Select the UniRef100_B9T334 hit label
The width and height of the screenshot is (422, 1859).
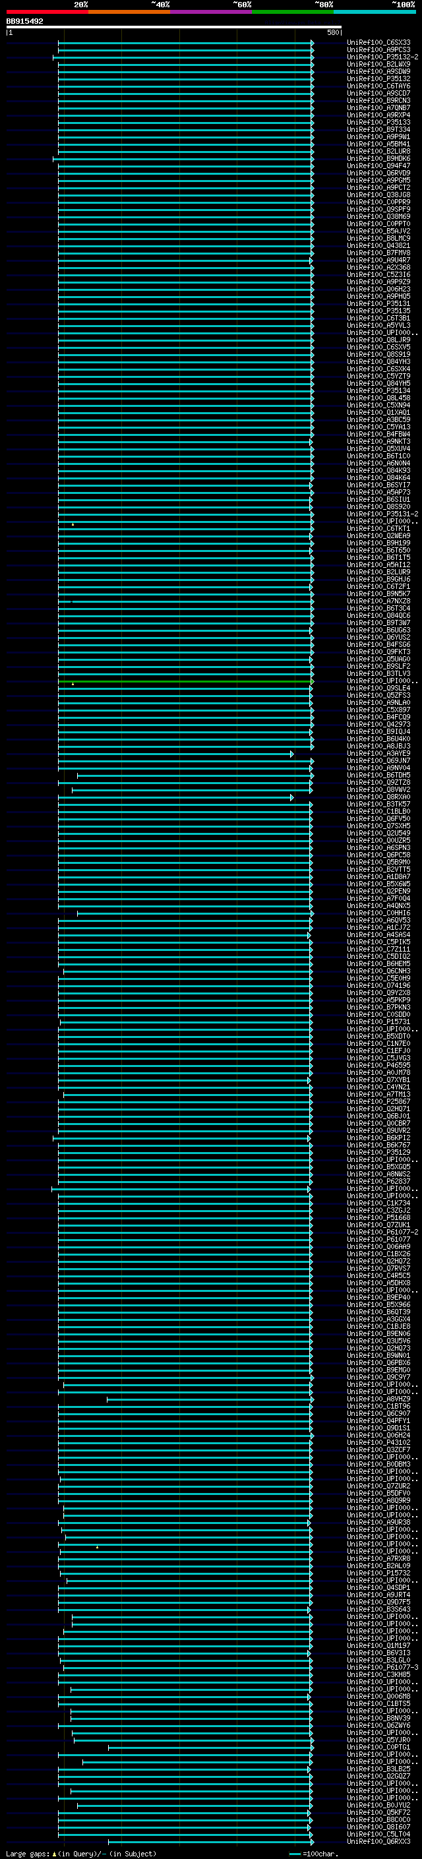click(x=378, y=130)
